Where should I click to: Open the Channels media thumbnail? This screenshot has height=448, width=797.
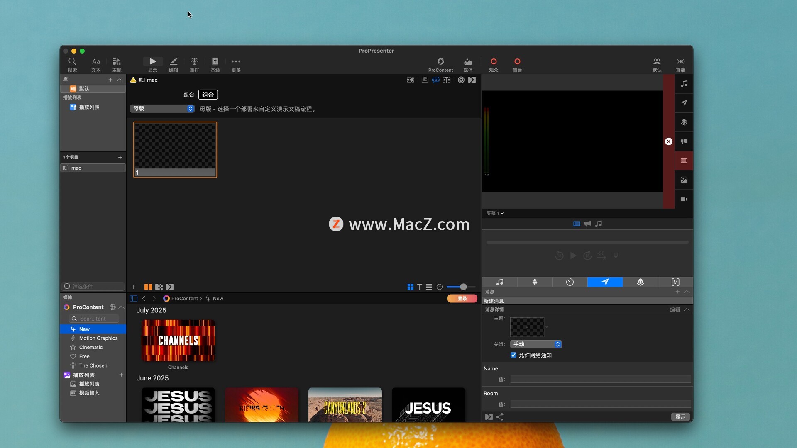178,341
